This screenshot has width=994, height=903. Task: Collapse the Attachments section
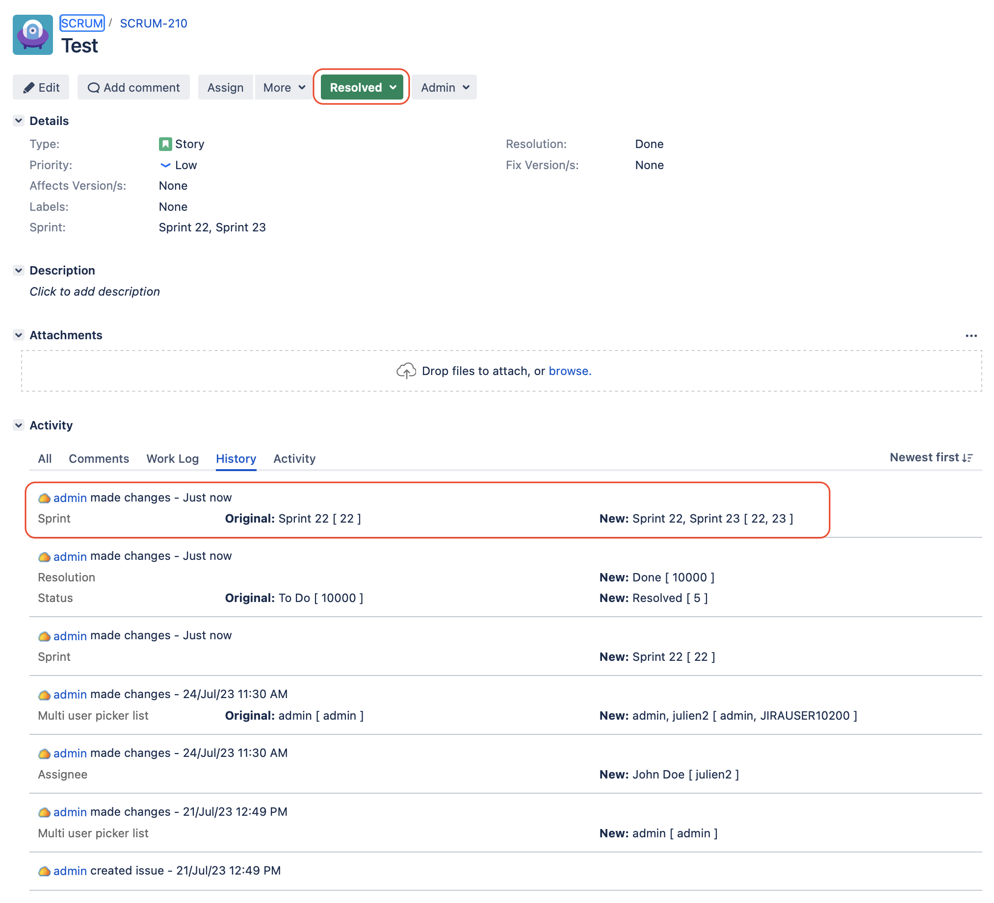pos(19,335)
